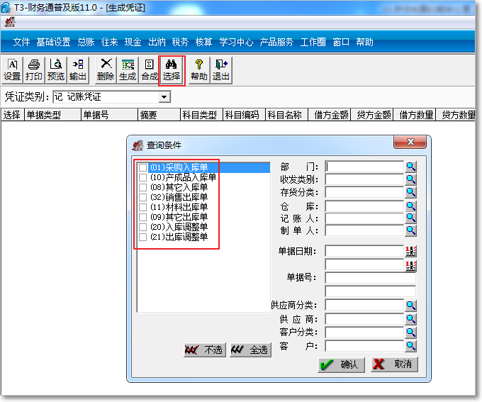The width and height of the screenshot is (482, 402).
Task: Click the 摘要 column header
Action: (159, 115)
